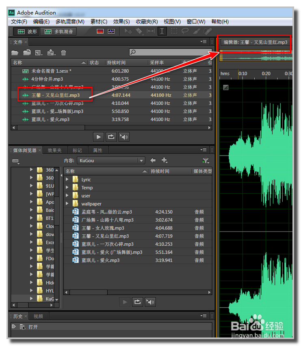This screenshot has height=346, width=301.
Task: Expand the wallpaper folder
Action: (67, 203)
